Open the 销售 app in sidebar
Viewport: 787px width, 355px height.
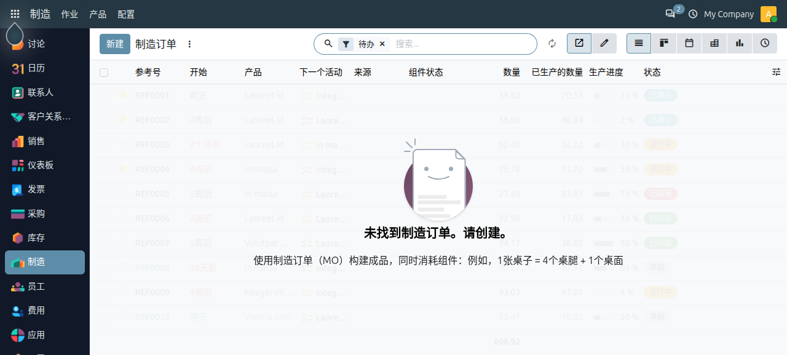click(x=45, y=141)
